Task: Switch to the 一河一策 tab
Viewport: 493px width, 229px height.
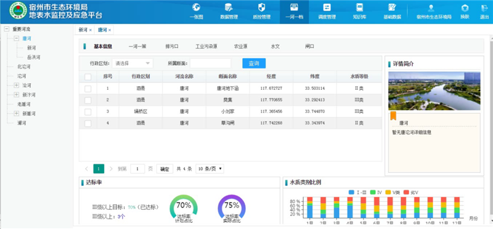Action: tap(137, 47)
